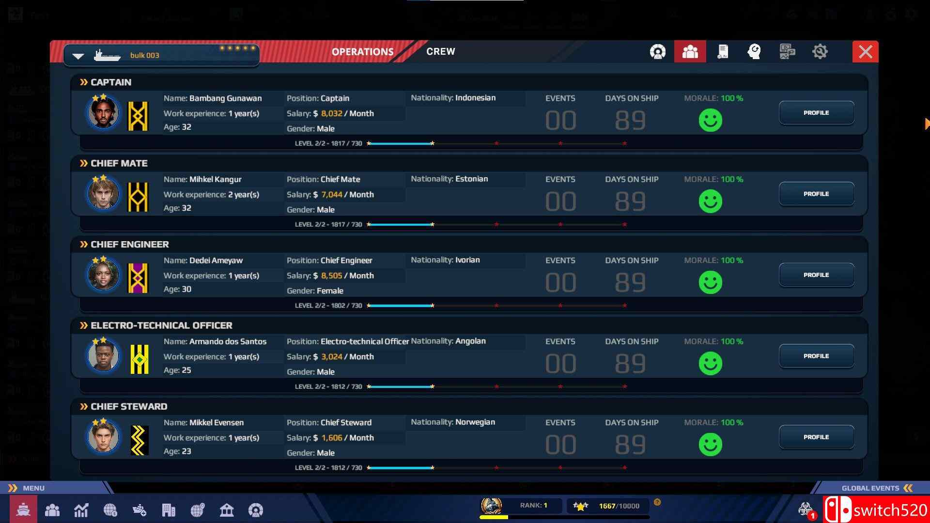
Task: Click the captain's level experience progress bar
Action: [x=496, y=143]
